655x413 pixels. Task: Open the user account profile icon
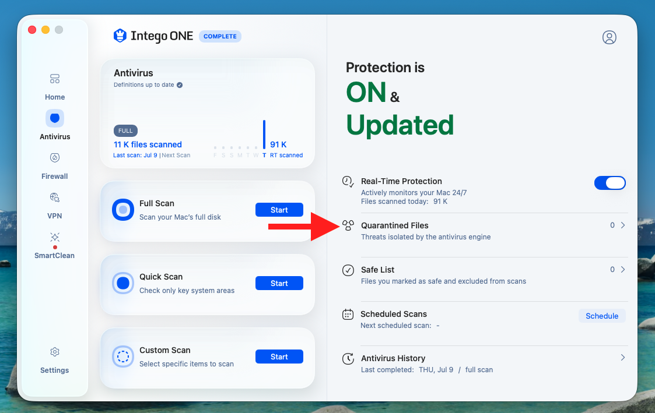tap(609, 37)
